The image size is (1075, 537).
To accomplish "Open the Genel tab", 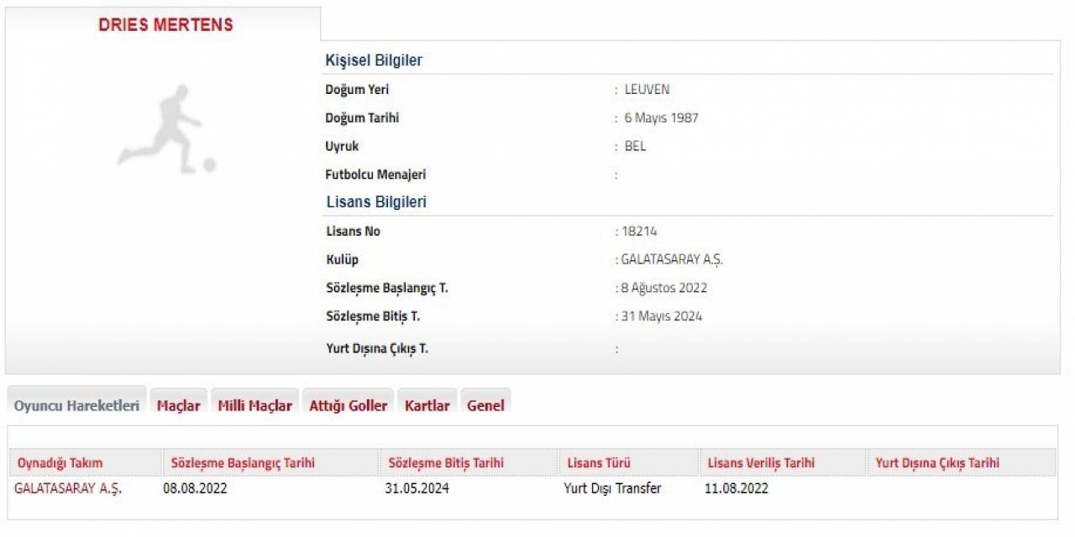I will (485, 404).
